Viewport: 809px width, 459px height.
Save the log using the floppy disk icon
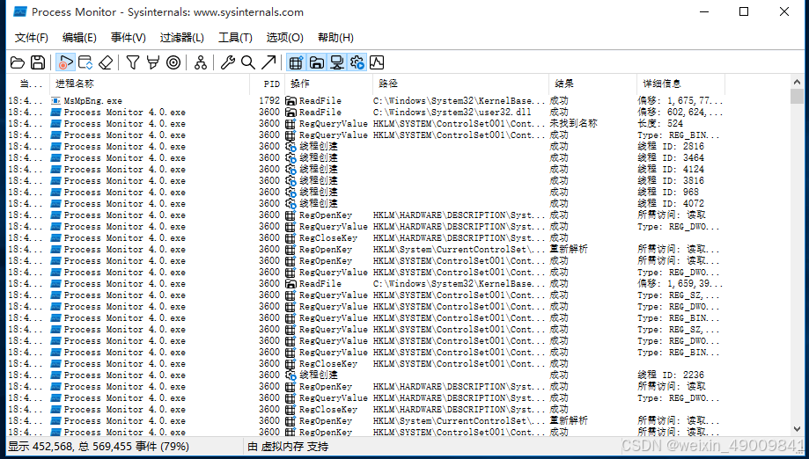37,62
